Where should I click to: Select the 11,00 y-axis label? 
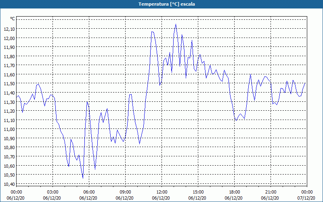(x=9, y=129)
